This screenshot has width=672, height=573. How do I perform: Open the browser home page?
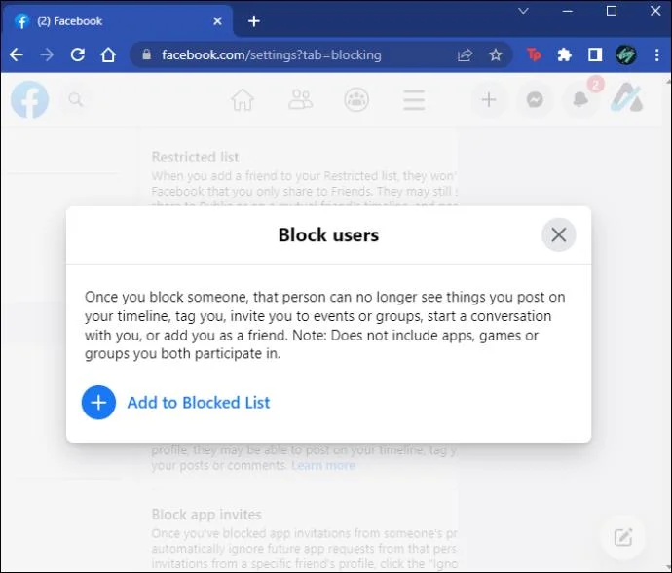(108, 54)
